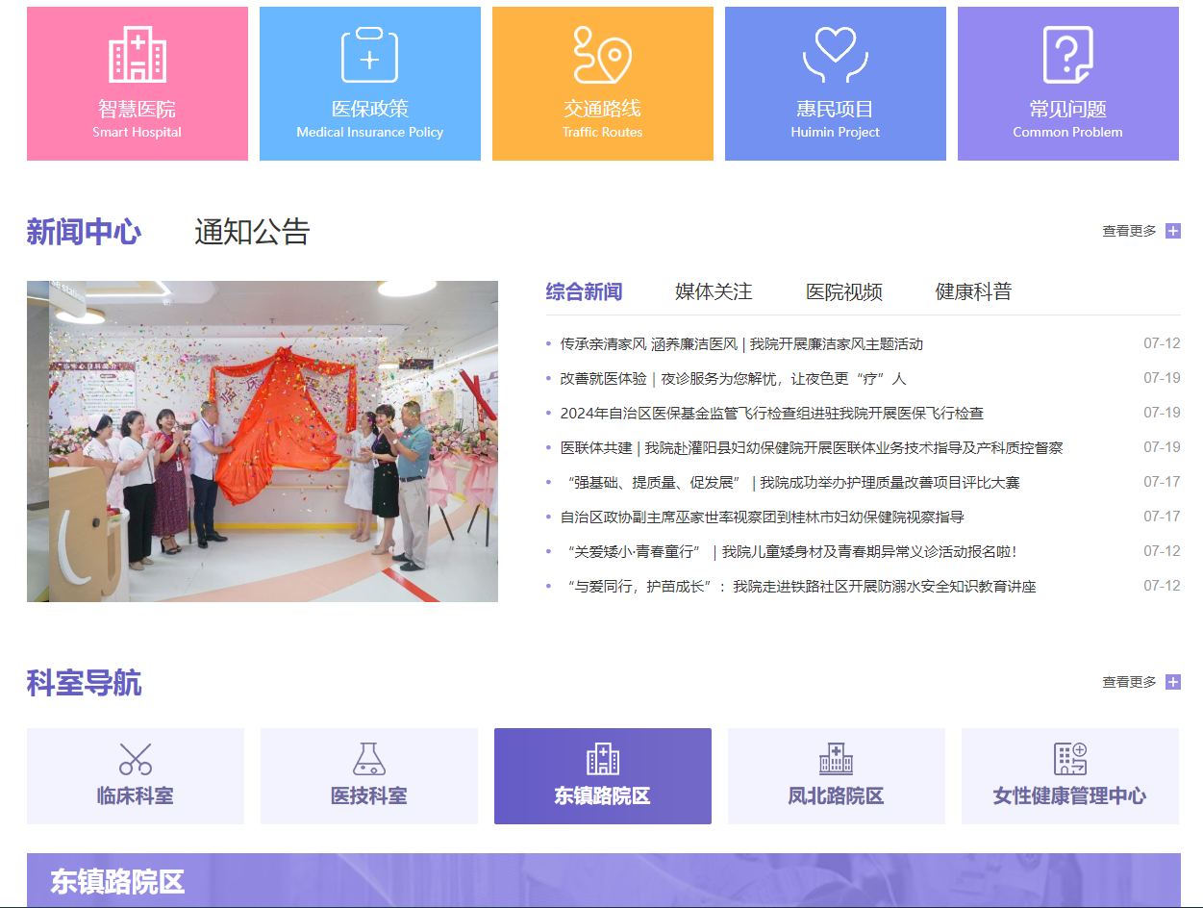Viewport: 1203px width, 908px height.
Task: Open news 医联体共建 灌阳县妇幼保健院
Action: pyautogui.click(x=812, y=448)
